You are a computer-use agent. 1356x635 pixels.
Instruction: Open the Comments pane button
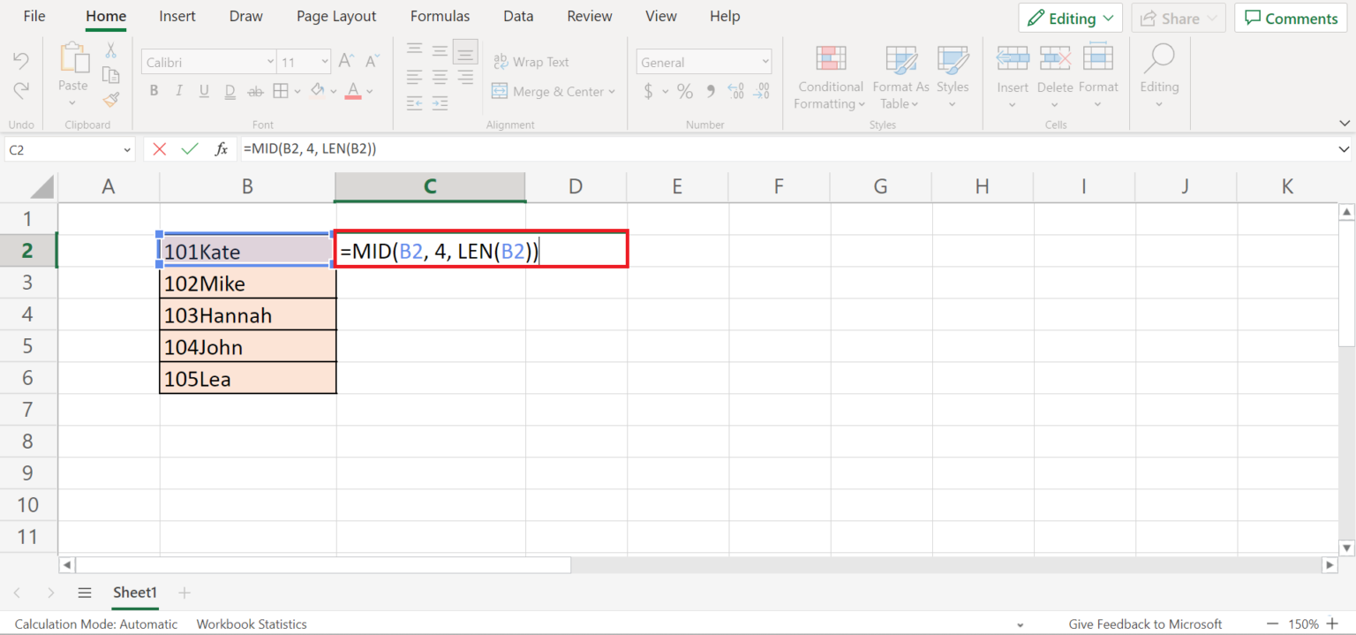[x=1291, y=19]
